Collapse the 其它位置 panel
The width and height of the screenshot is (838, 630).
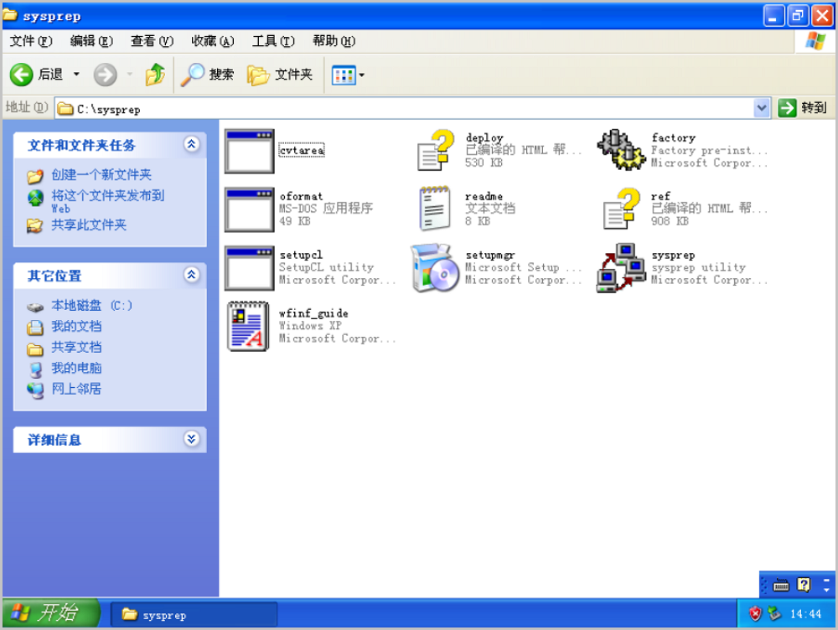tap(192, 275)
